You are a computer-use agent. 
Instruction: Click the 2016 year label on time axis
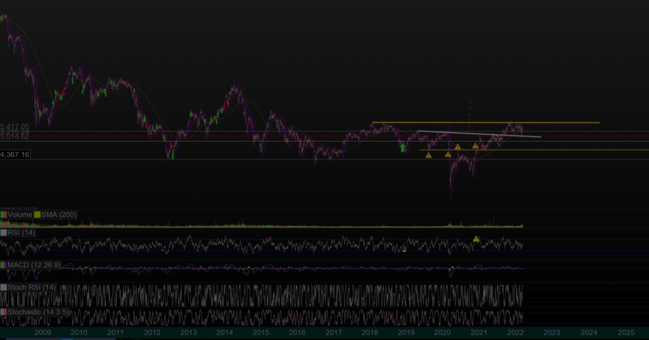[297, 333]
